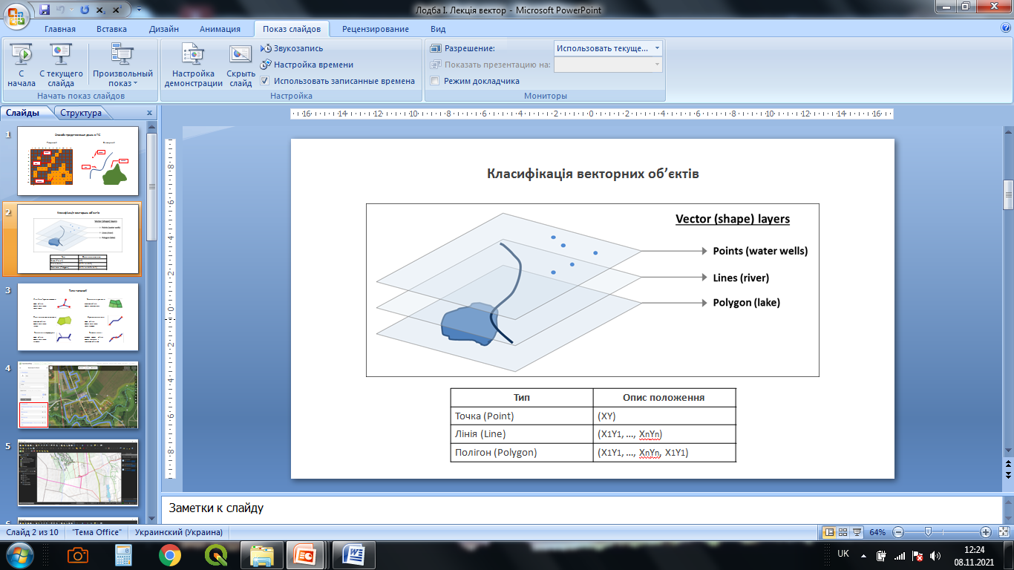
Task: Open the Вид ribbon tab
Action: (438, 29)
